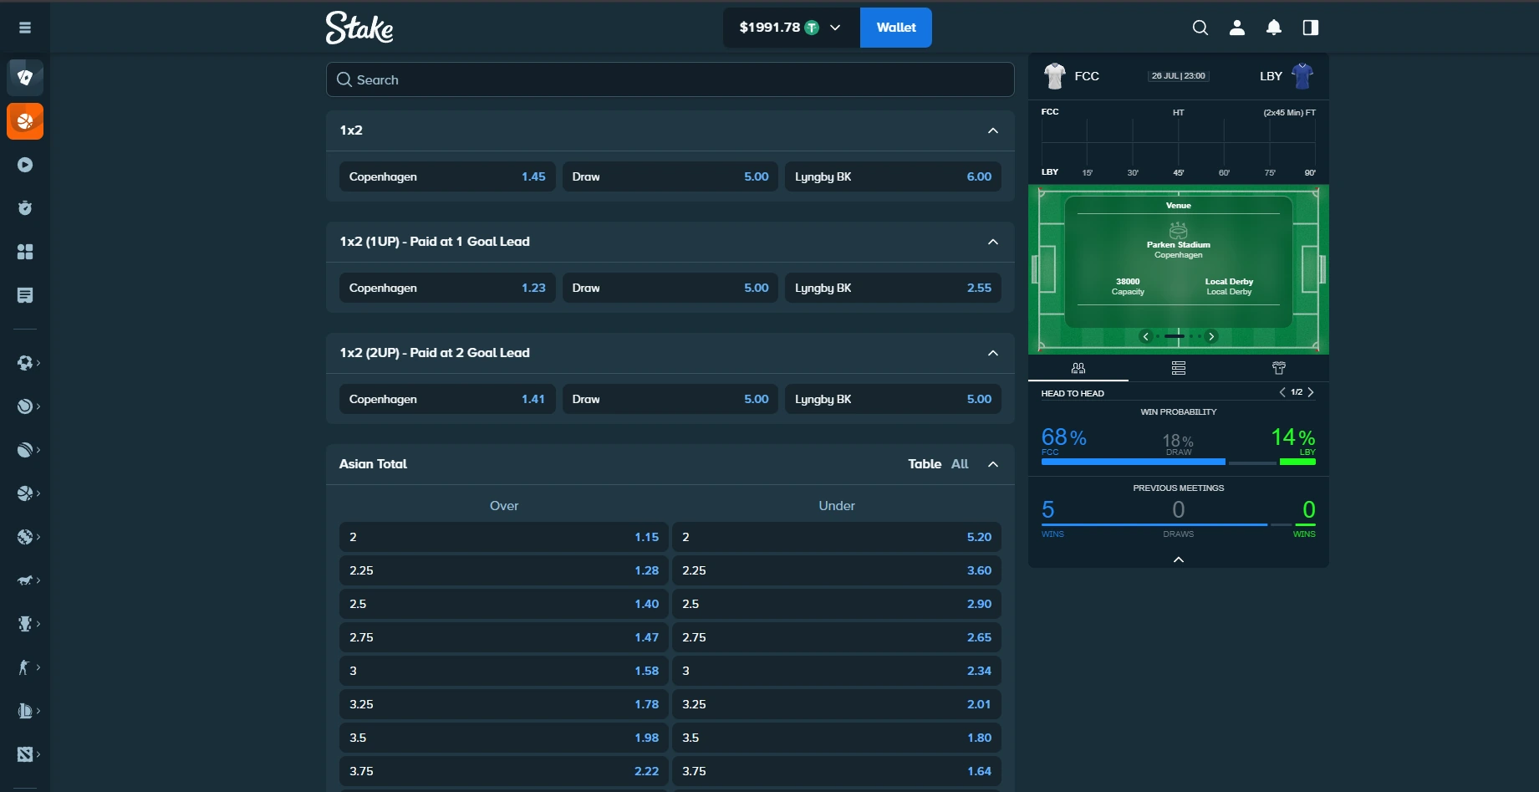
Task: Open the four-squares grid icon in sidebar
Action: 25,252
